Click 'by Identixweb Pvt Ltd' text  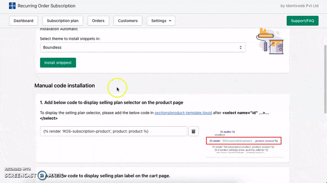pos(299,6)
